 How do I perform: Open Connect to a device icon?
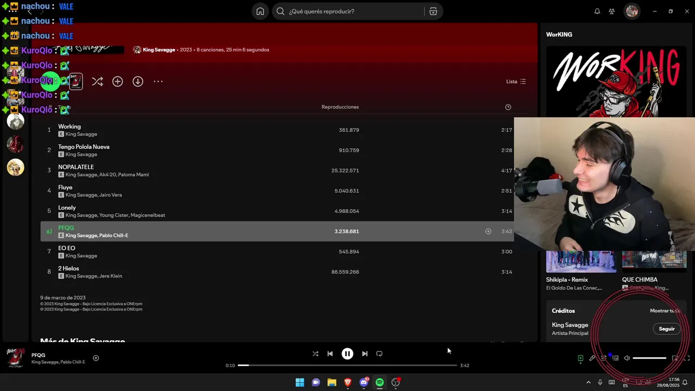(x=615, y=358)
